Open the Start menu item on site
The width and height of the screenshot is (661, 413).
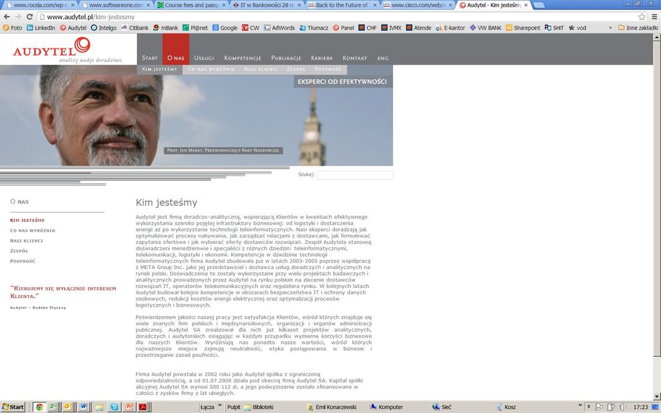pos(150,58)
